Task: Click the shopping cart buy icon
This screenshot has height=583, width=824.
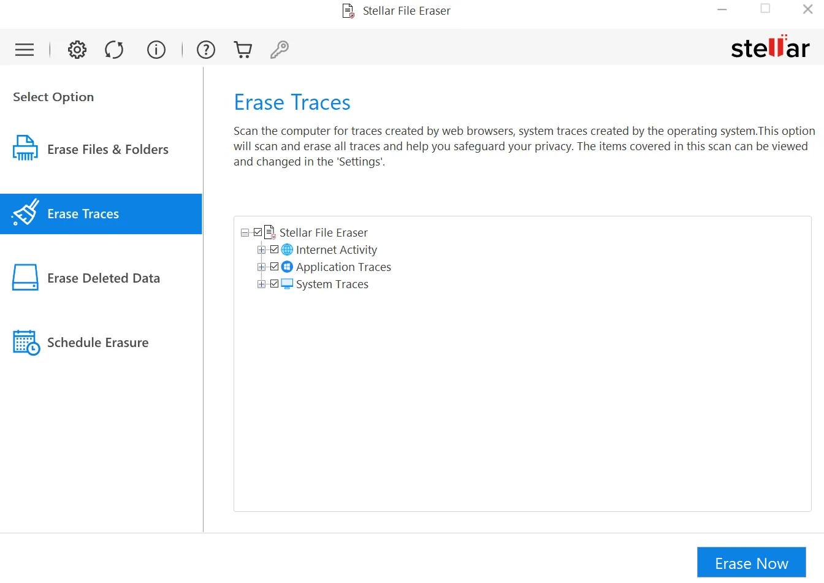Action: click(x=243, y=50)
